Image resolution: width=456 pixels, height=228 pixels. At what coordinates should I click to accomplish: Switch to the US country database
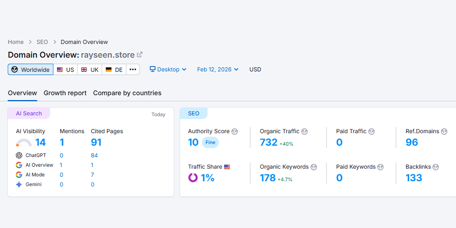pyautogui.click(x=65, y=70)
